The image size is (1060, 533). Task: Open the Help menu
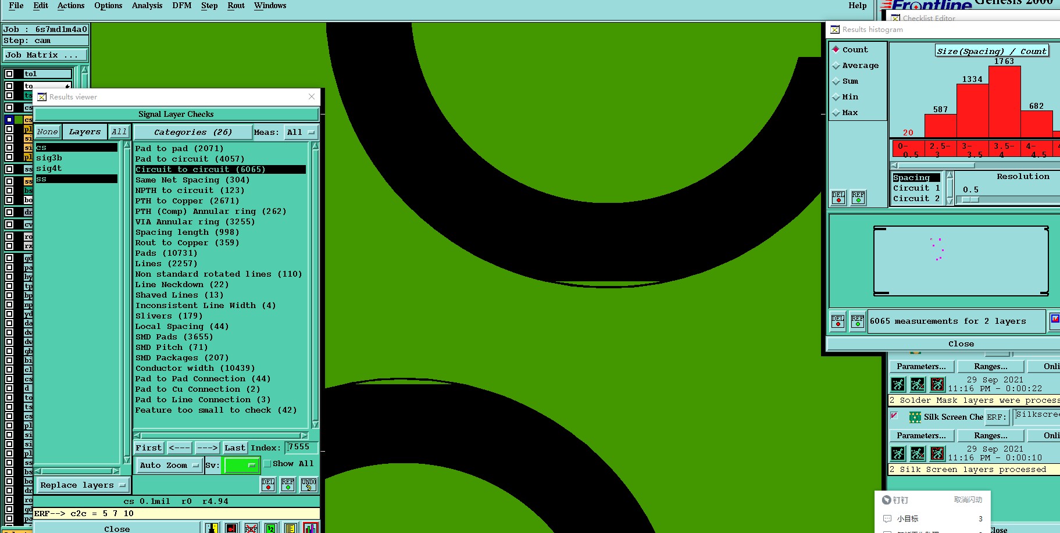857,5
